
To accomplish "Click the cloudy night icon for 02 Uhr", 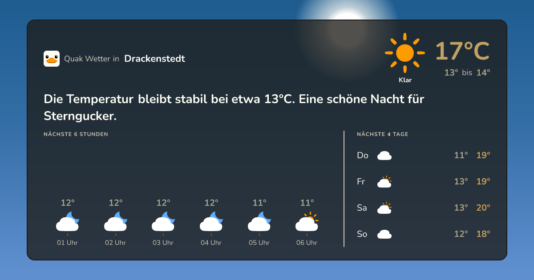I will pos(116,222).
